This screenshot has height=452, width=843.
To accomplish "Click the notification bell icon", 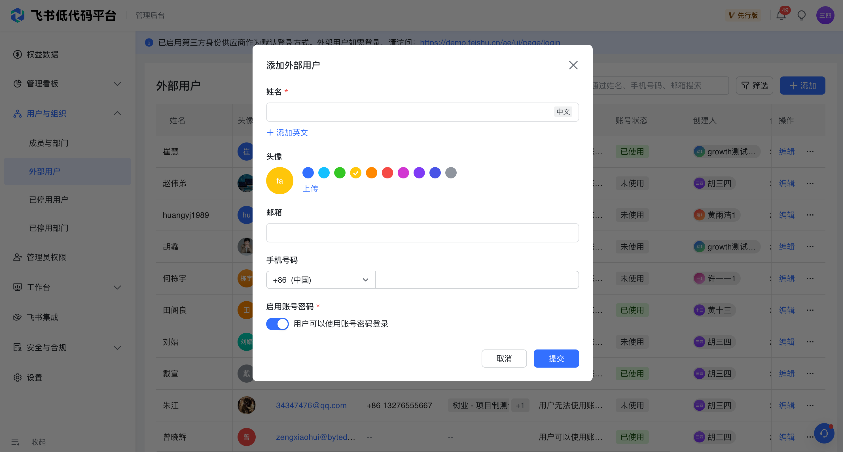I will point(781,15).
